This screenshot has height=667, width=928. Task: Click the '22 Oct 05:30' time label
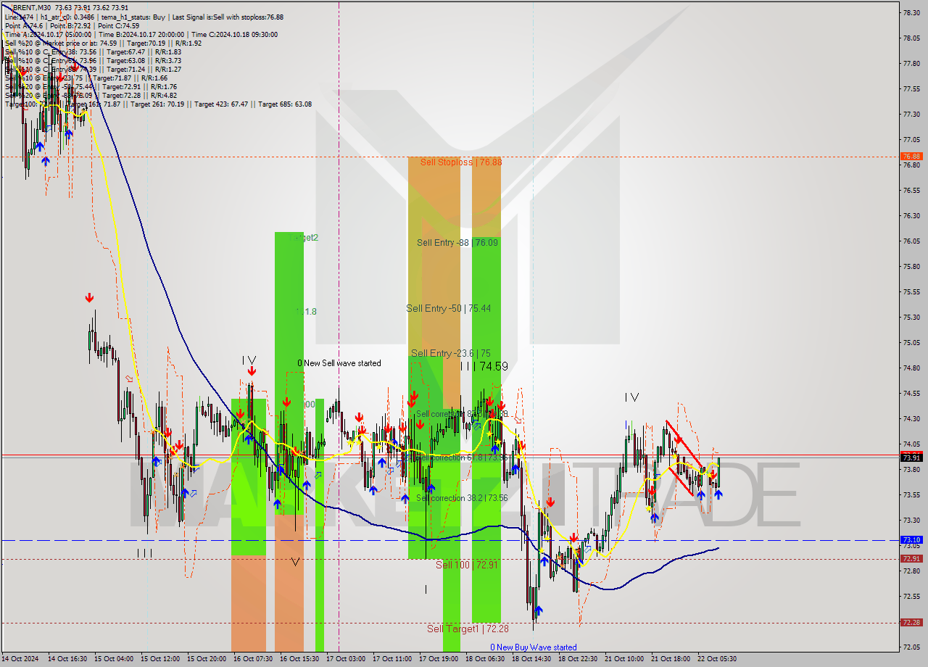click(717, 659)
